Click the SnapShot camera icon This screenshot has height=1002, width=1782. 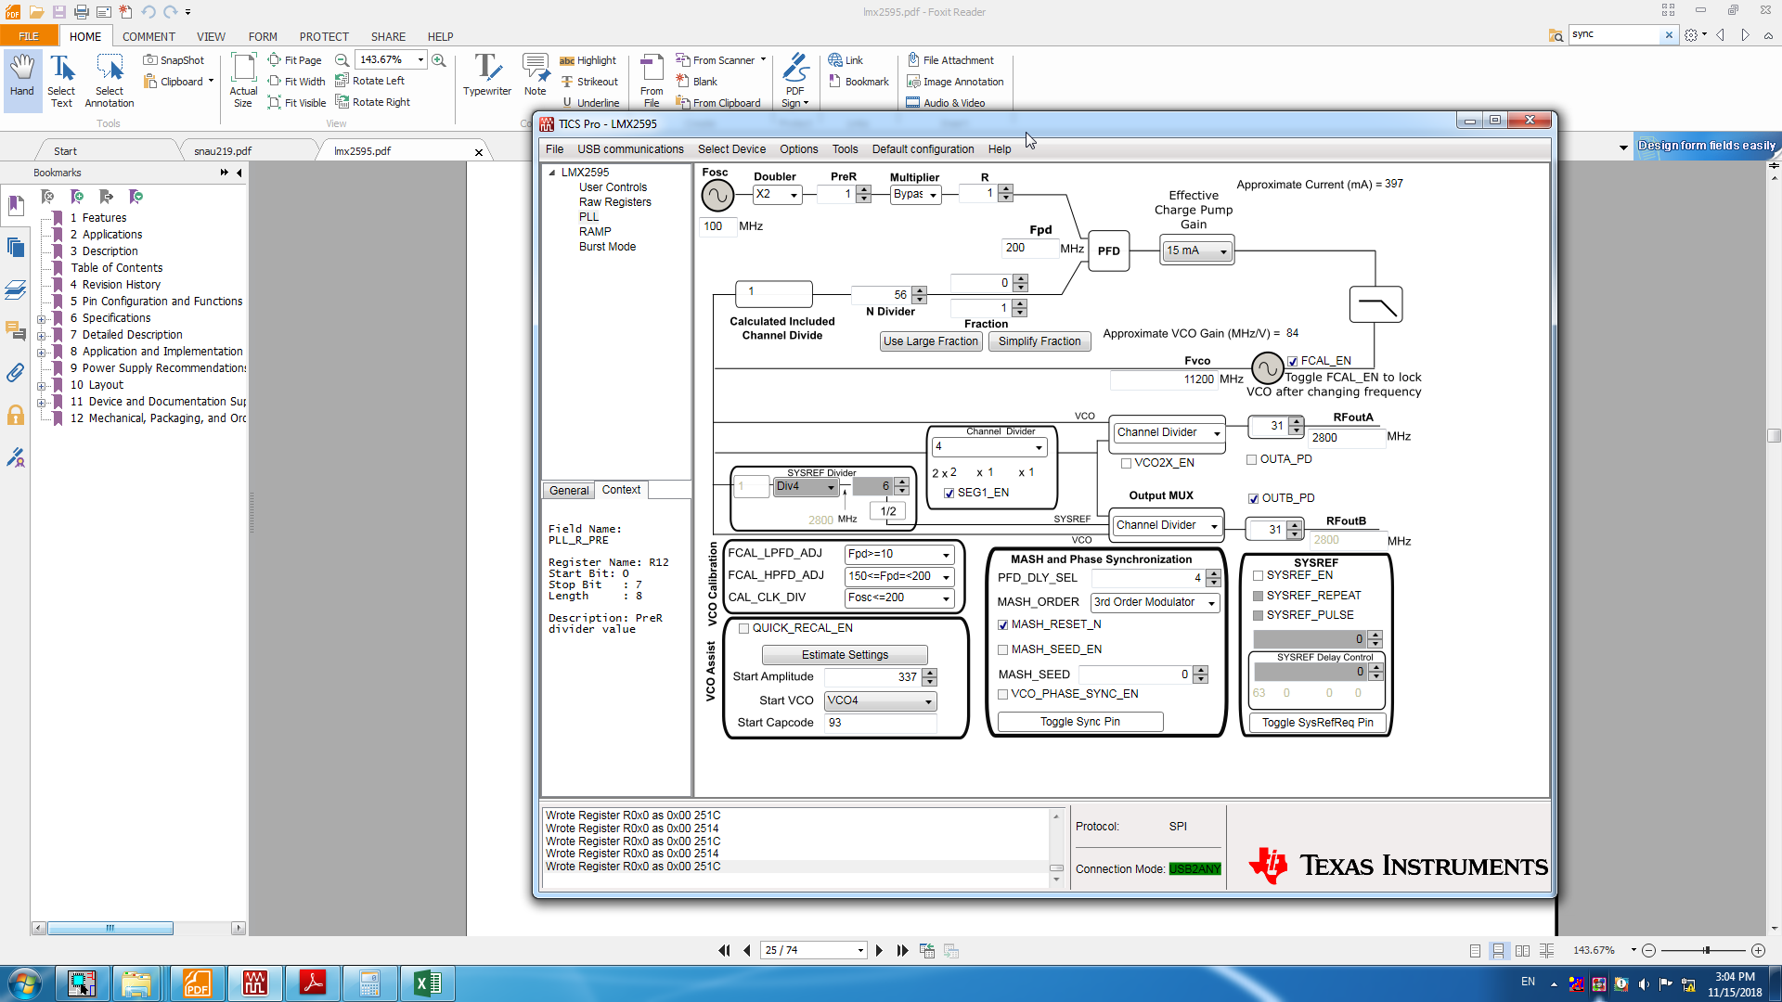click(149, 60)
